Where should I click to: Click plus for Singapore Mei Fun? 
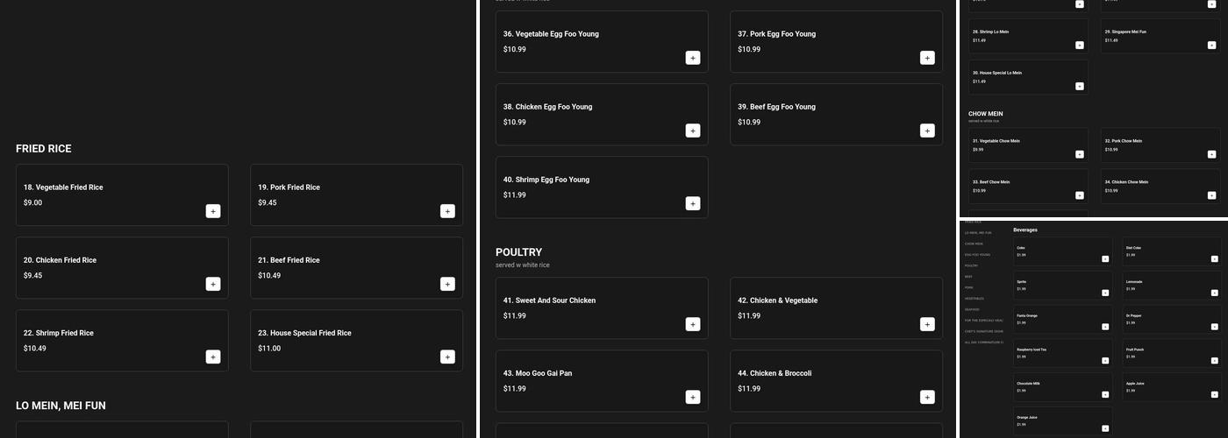1211,46
